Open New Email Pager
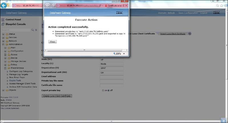 17,77
